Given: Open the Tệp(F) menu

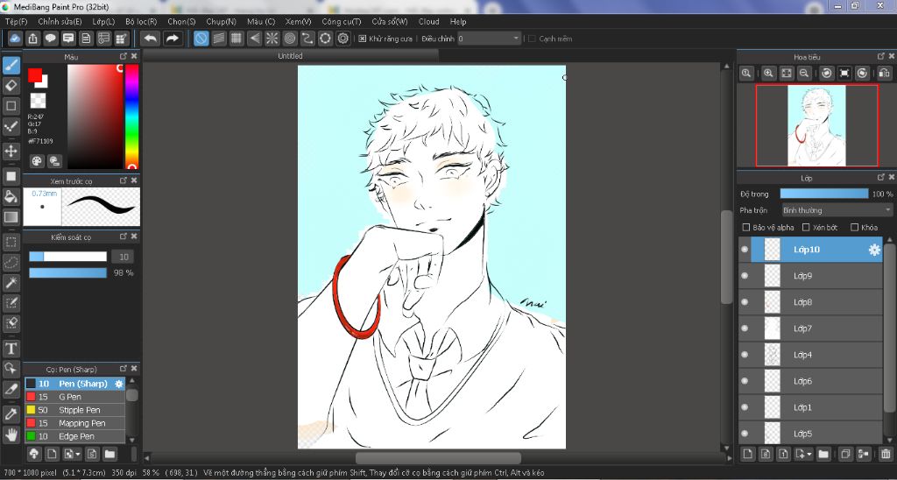Looking at the screenshot, I should [x=16, y=21].
